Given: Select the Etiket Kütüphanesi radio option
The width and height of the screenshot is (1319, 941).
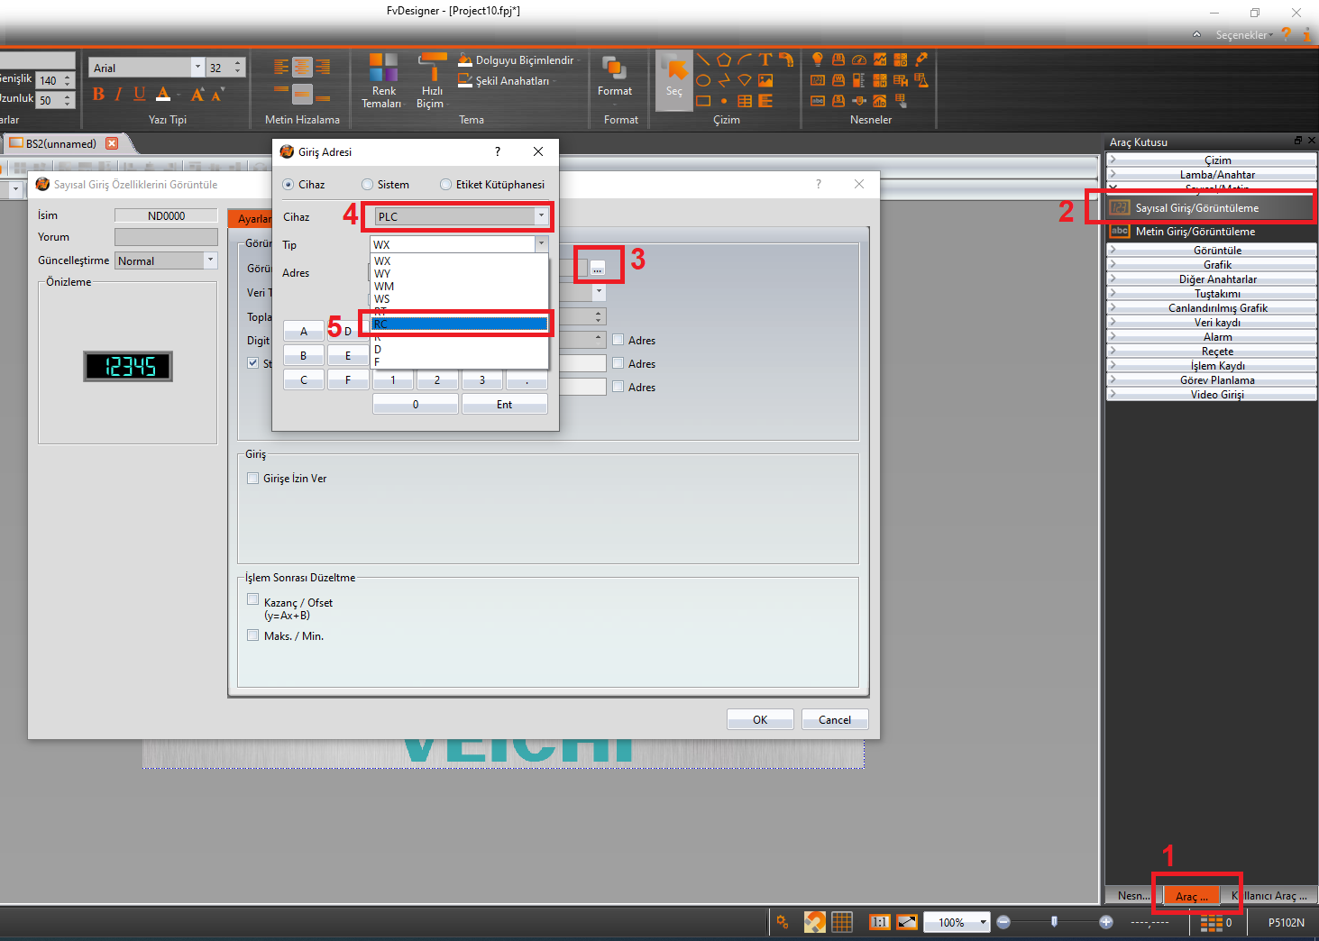Looking at the screenshot, I should pos(446,185).
